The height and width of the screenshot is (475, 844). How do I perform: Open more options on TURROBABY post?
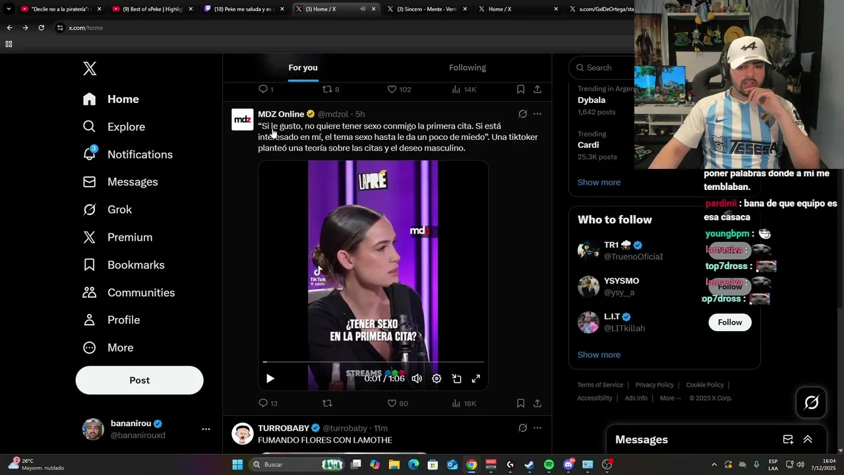(x=537, y=428)
